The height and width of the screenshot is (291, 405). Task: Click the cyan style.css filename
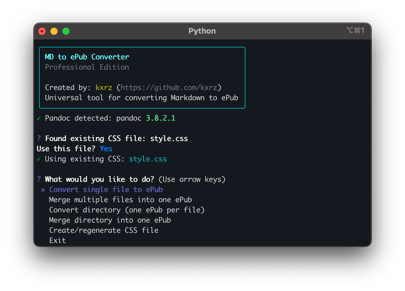(148, 159)
